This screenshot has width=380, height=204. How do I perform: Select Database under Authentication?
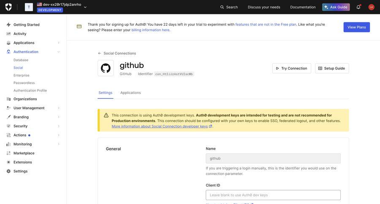pyautogui.click(x=21, y=60)
